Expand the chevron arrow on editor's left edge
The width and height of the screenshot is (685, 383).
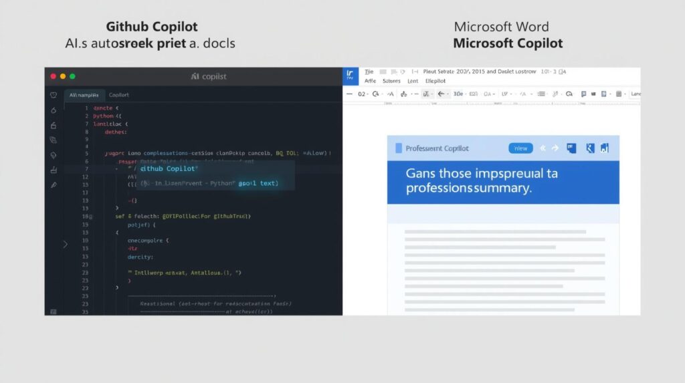click(65, 245)
